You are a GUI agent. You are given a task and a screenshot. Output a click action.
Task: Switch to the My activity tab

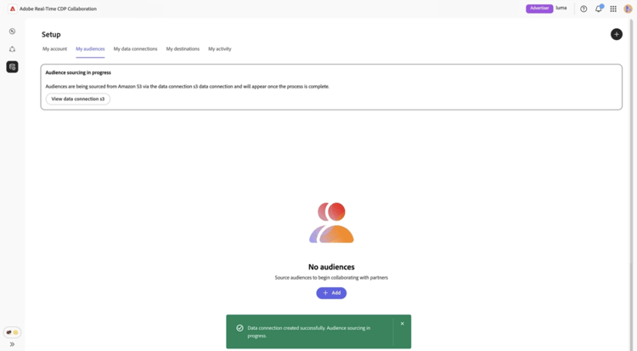[x=220, y=48]
